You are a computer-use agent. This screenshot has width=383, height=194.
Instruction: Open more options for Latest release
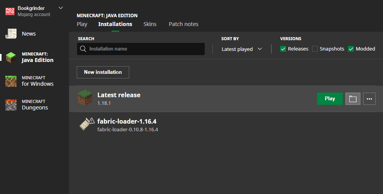click(369, 99)
